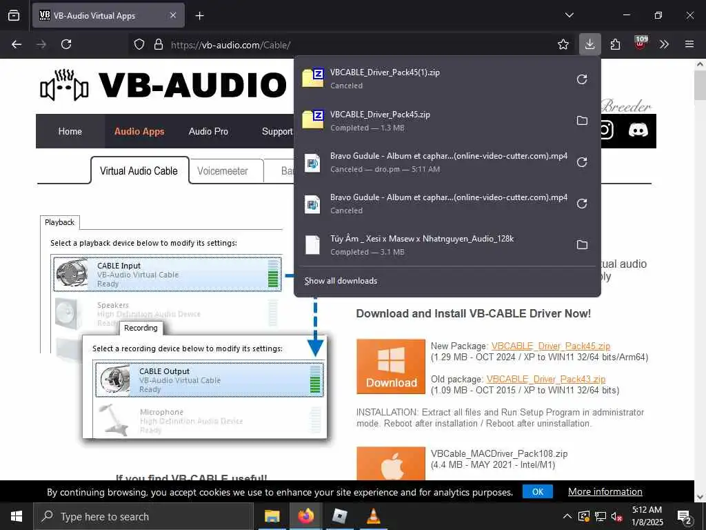Open the Extensions puzzle icon

click(615, 44)
